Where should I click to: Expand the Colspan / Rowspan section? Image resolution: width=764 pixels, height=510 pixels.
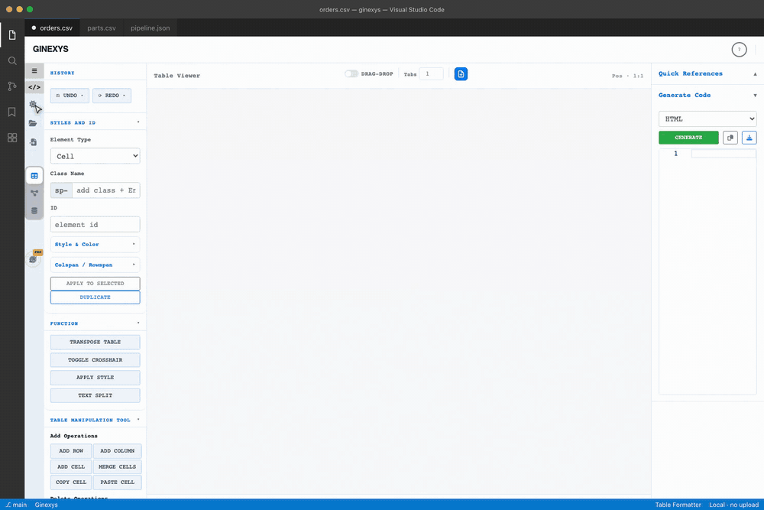click(x=95, y=265)
